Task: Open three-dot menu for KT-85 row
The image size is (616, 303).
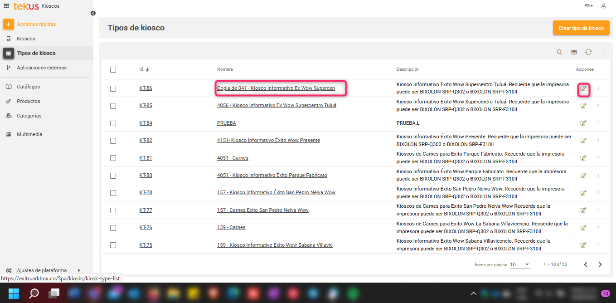Action: (598, 106)
